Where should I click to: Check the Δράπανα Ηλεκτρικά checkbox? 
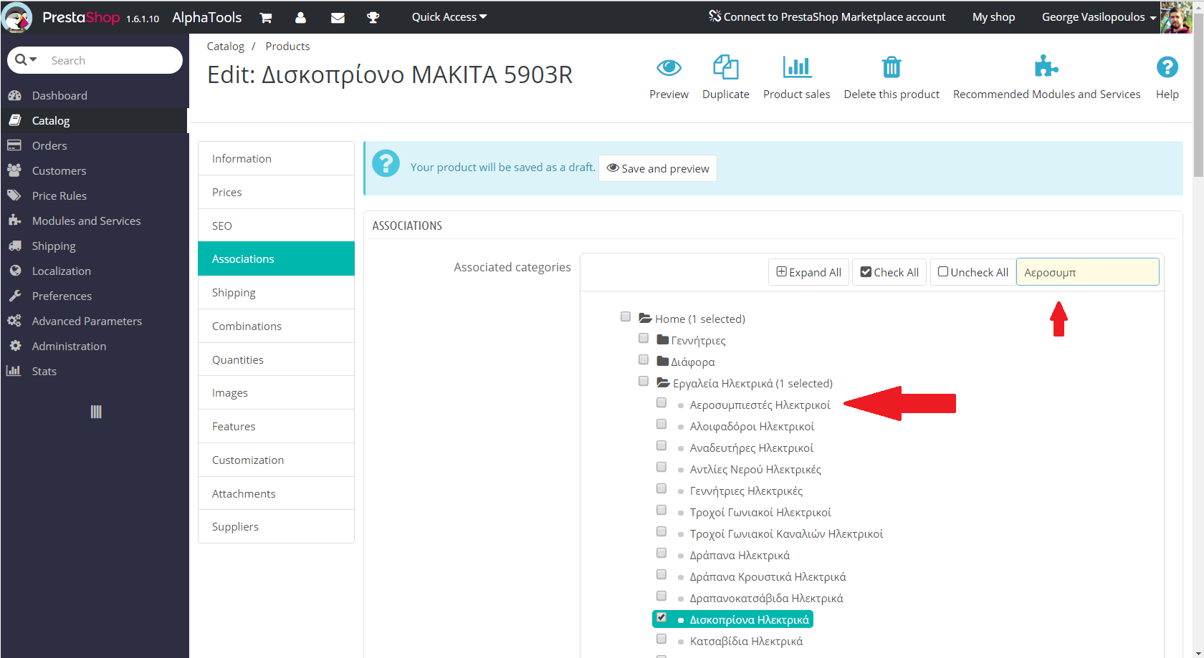point(661,553)
